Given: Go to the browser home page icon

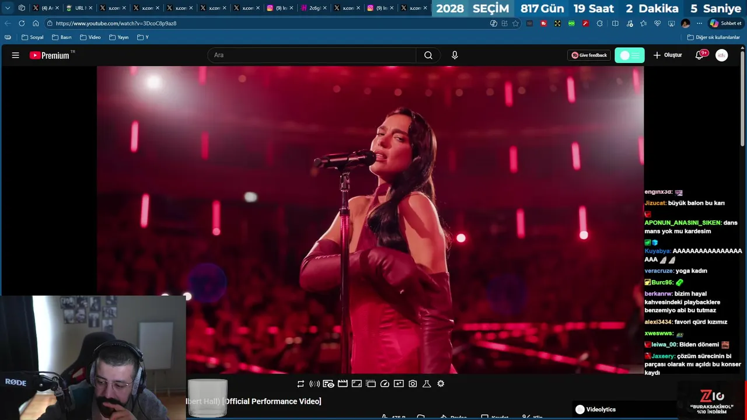Looking at the screenshot, I should (x=36, y=23).
